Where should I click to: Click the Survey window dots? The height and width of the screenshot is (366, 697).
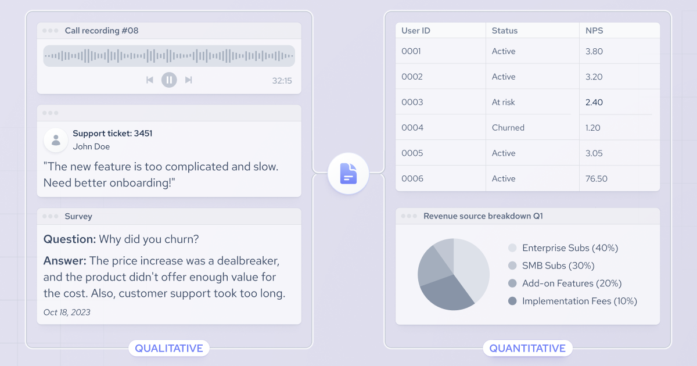click(x=51, y=216)
